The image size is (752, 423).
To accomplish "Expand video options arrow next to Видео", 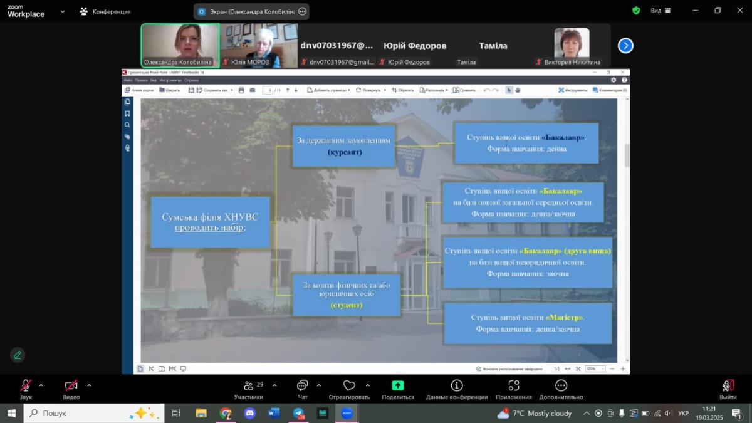I will coord(89,385).
